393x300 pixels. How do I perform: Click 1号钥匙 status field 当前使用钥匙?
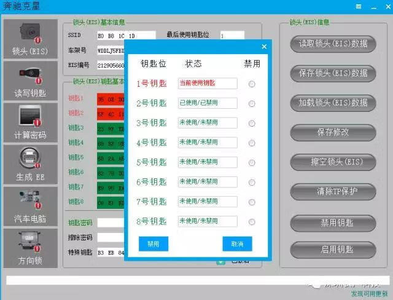[208, 83]
